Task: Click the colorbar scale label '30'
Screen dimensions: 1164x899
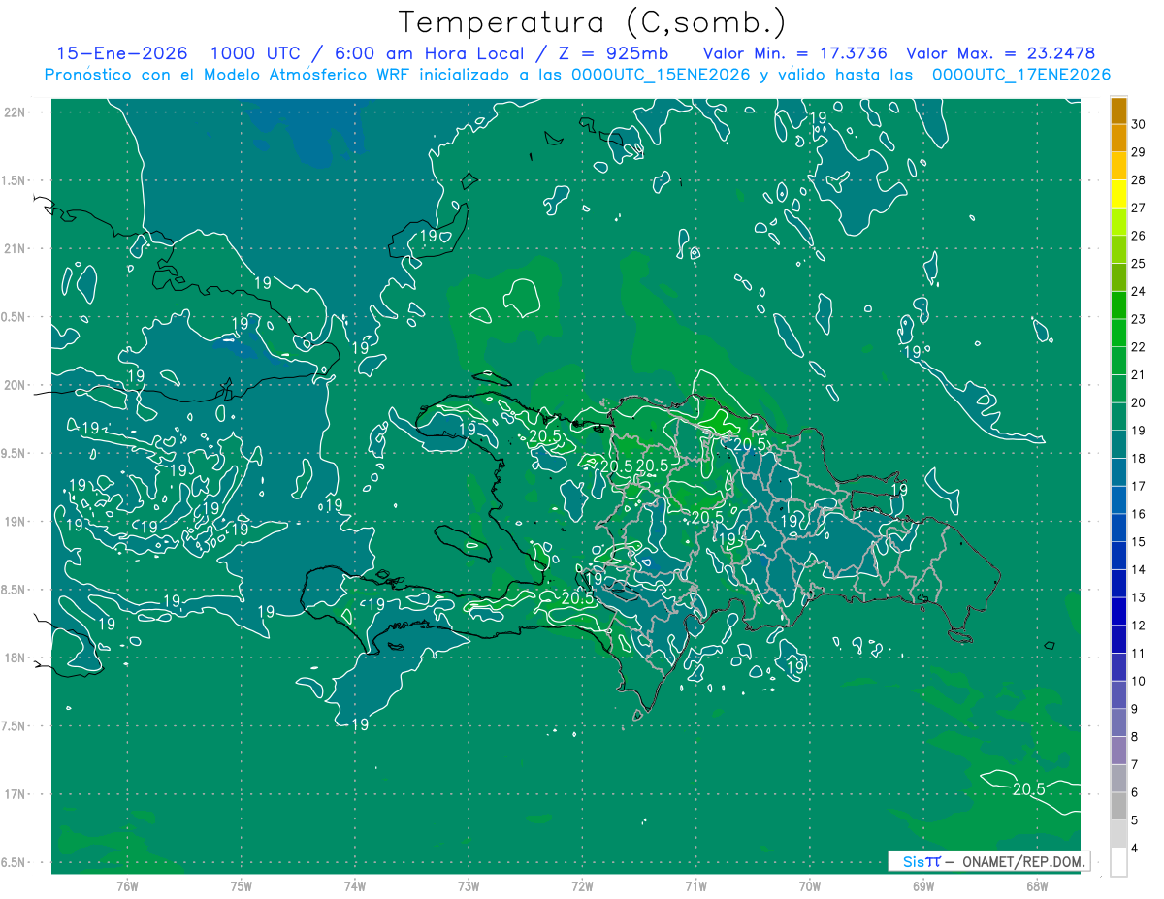Action: point(1139,123)
